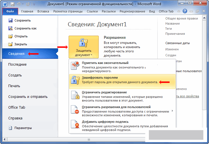Screen dimensions: 209x144
Task: Switch to the Главная ribbon tab
Action: 27,11
